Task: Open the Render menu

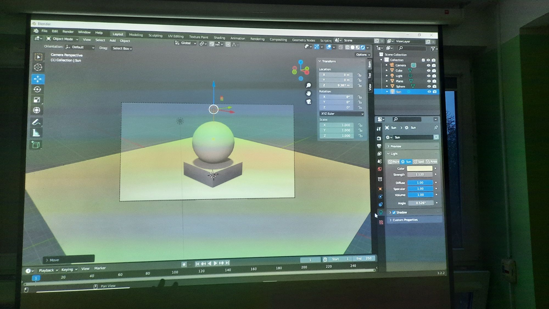Action: (68, 32)
